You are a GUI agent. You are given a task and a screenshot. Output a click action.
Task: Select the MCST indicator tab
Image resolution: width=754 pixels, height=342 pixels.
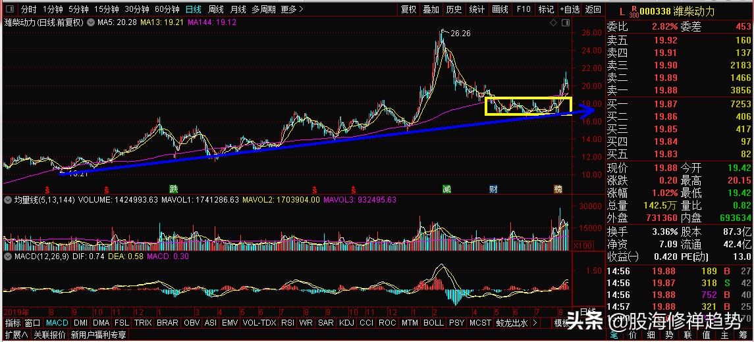[x=480, y=323]
